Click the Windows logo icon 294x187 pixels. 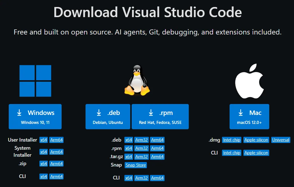[35, 81]
